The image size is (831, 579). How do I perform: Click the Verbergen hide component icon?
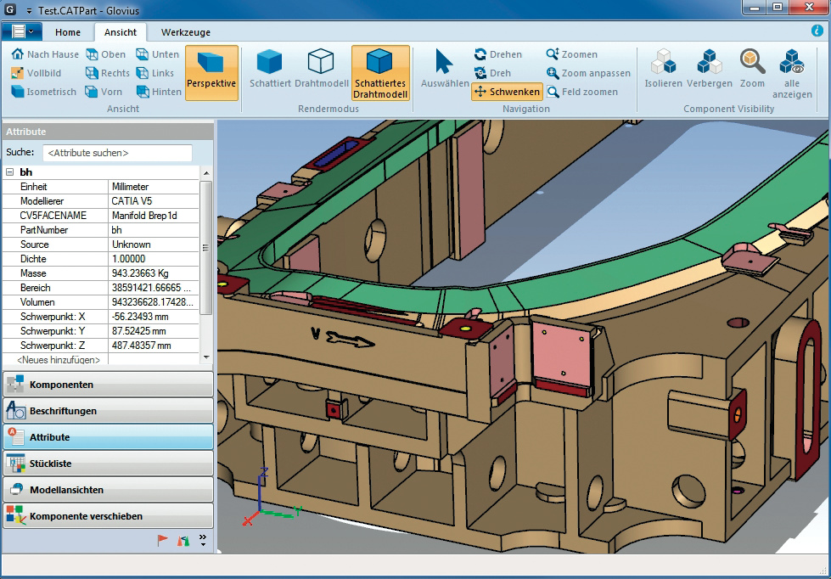pos(709,66)
